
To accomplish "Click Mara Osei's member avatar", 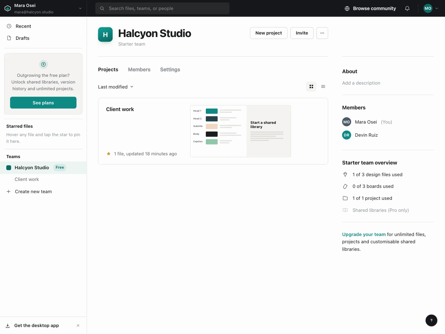I will tap(347, 122).
